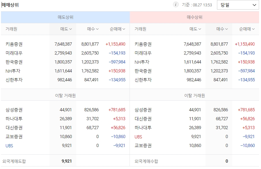Select the 매수상위 header tab
The image size is (261, 169).
tap(194, 17)
